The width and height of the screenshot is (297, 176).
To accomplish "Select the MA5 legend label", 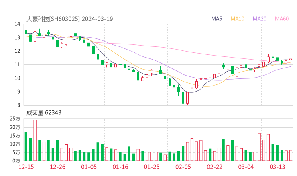I will pos(216,19).
